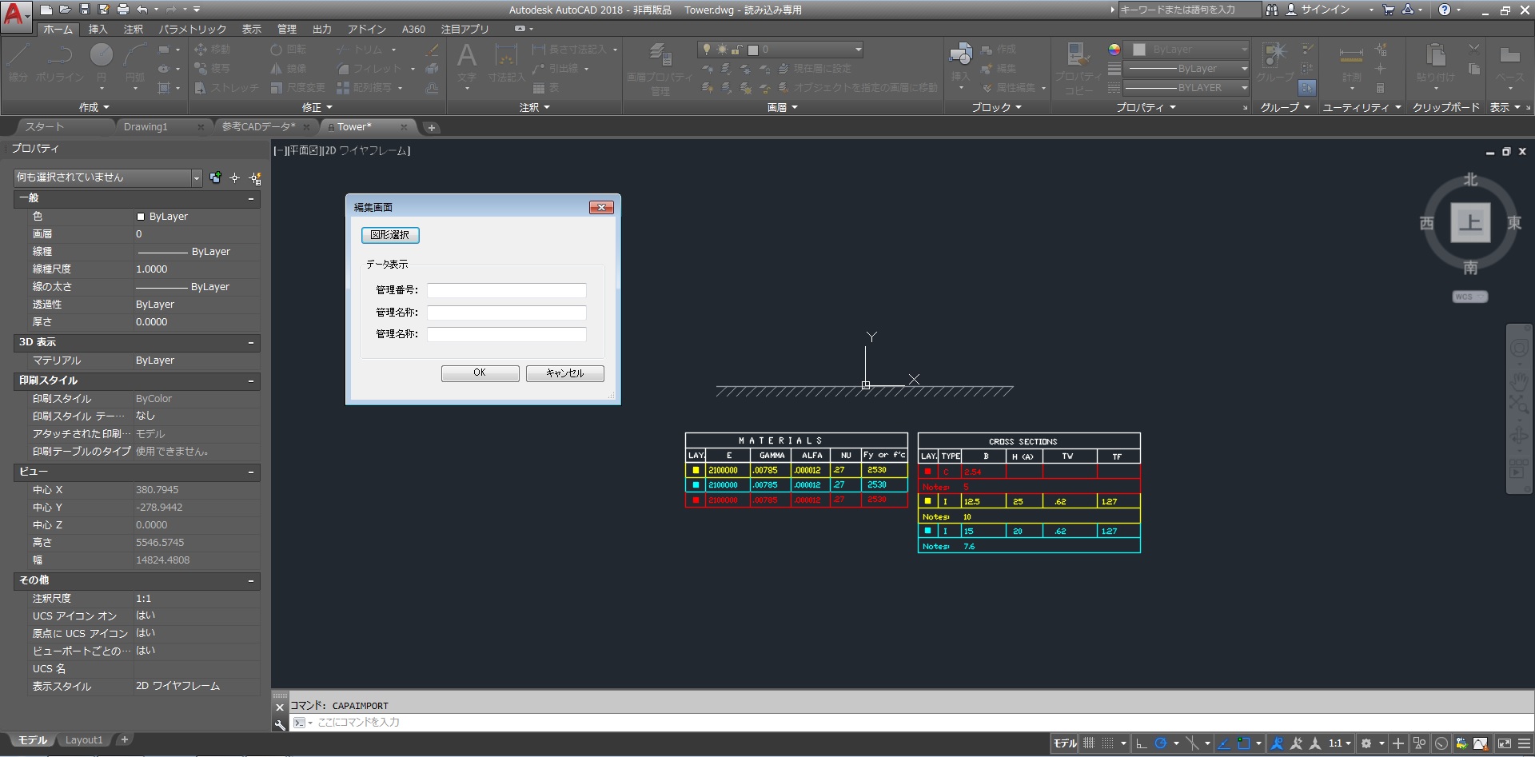Click the サインイン sign-in button
Image resolution: width=1535 pixels, height=757 pixels.
pos(1318,10)
